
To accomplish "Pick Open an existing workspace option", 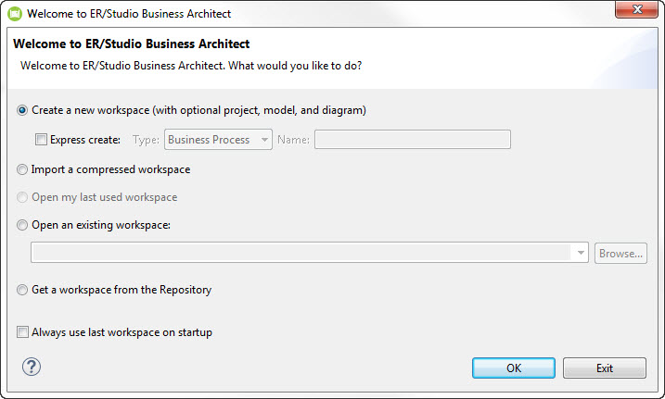I will (22, 225).
